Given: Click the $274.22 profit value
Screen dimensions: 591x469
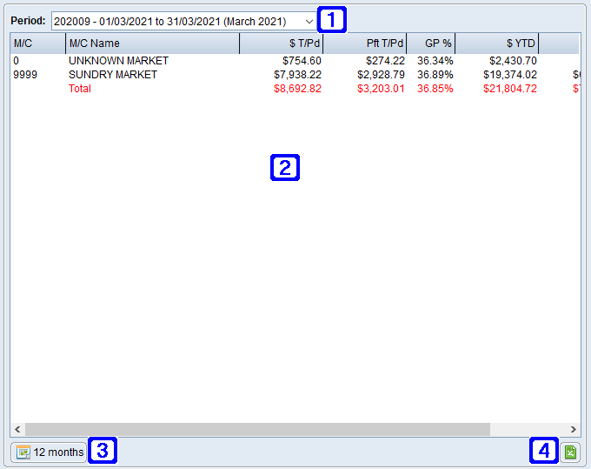Looking at the screenshot, I should pyautogui.click(x=385, y=61).
